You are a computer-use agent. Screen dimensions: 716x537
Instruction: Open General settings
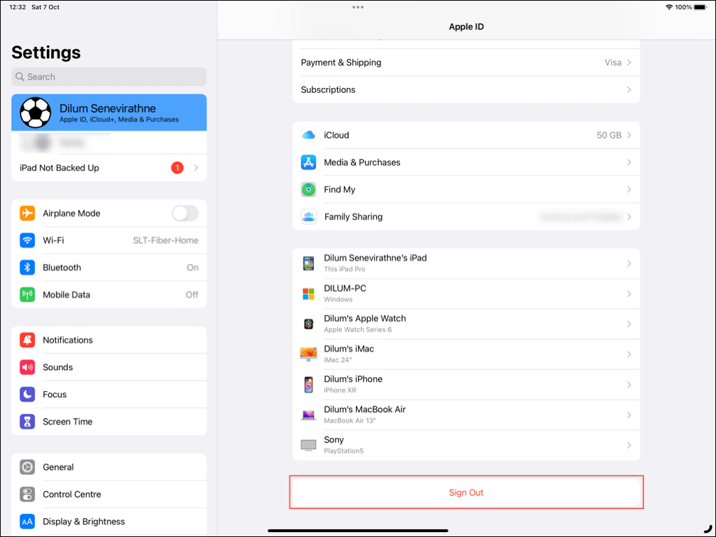click(109, 466)
